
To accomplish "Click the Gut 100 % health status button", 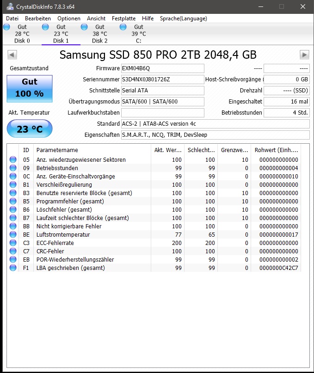I will point(30,88).
